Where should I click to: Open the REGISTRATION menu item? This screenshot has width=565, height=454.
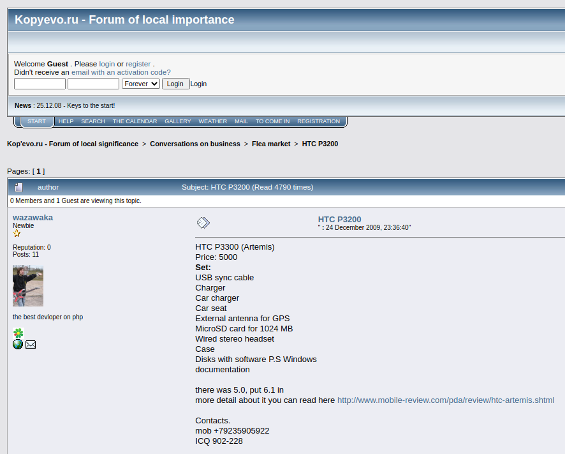tap(319, 121)
